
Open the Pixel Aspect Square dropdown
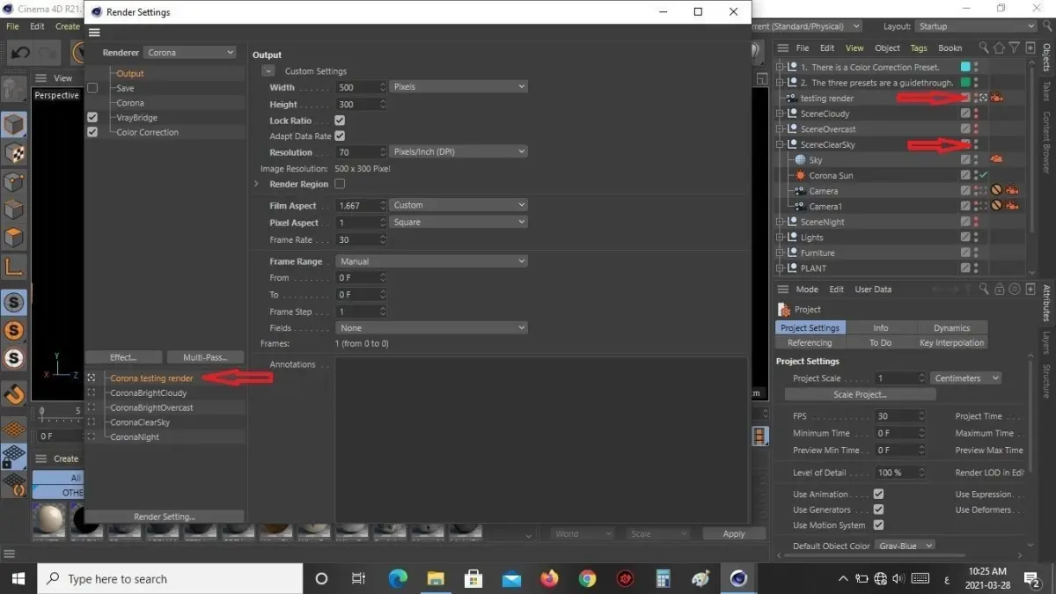458,222
